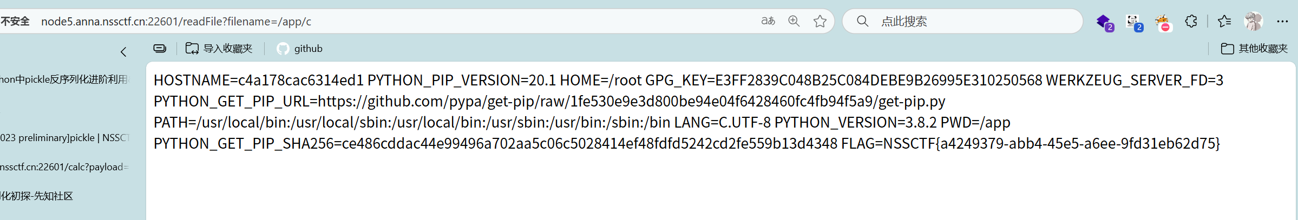Click the 不安全 site security indicator
1298x220 pixels.
[x=15, y=21]
